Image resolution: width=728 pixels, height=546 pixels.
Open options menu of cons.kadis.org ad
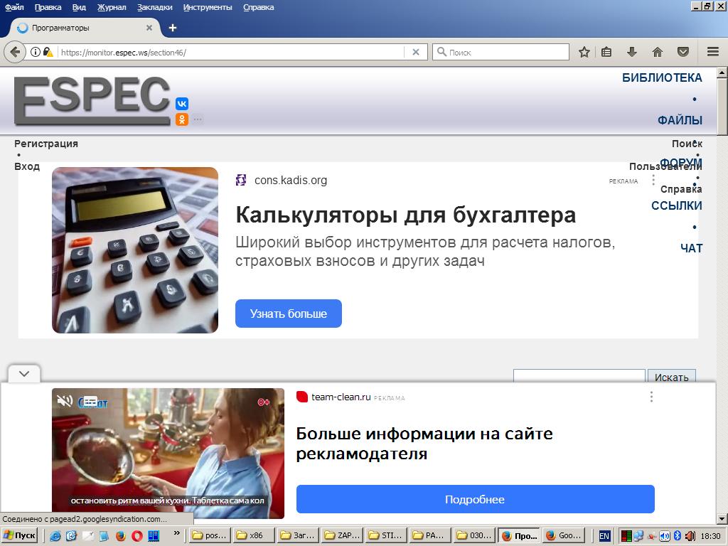(x=653, y=180)
